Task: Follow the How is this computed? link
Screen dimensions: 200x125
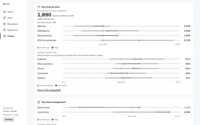Action: click(x=49, y=90)
